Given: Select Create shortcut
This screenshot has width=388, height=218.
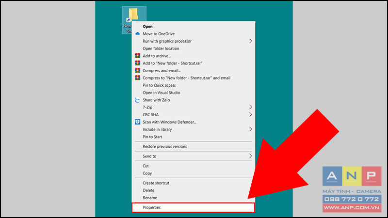Looking at the screenshot, I should tap(193, 183).
